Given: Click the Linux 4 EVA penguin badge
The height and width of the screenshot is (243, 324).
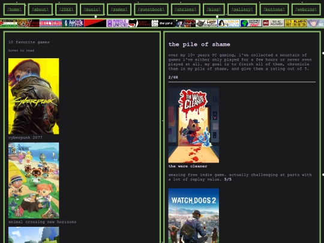Looking at the screenshot, I should tap(229, 23).
